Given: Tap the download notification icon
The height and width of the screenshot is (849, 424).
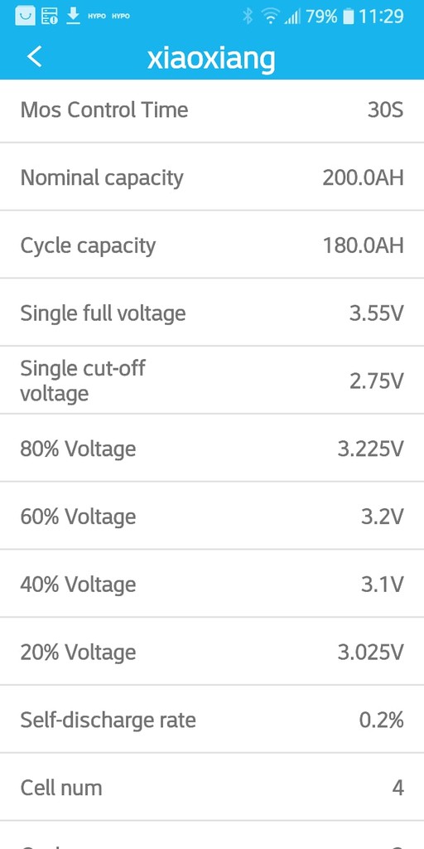Looking at the screenshot, I should click(x=73, y=16).
